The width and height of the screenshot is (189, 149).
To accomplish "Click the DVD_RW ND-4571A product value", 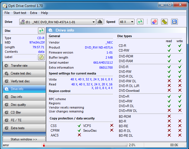I will (x=99, y=48).
